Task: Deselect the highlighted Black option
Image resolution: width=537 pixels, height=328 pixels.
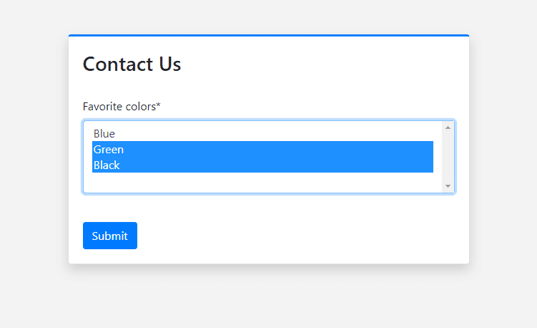Action: (x=262, y=165)
